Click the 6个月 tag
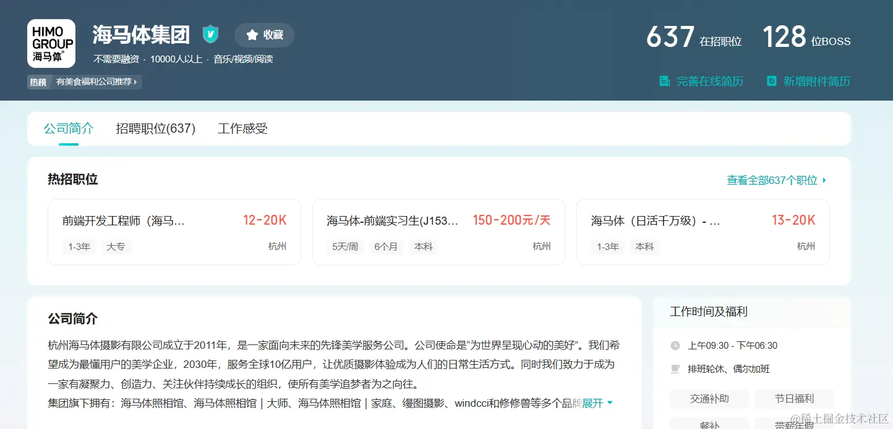Image resolution: width=893 pixels, height=429 pixels. pyautogui.click(x=386, y=246)
